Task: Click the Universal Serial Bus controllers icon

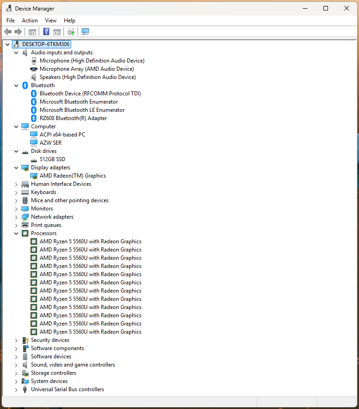Action: (25, 389)
